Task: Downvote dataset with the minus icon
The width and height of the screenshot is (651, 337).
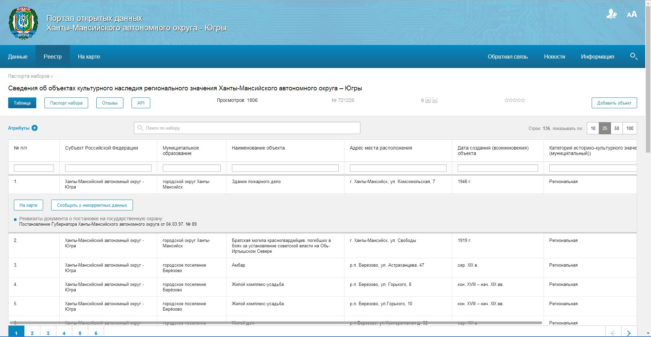Action: (435, 100)
